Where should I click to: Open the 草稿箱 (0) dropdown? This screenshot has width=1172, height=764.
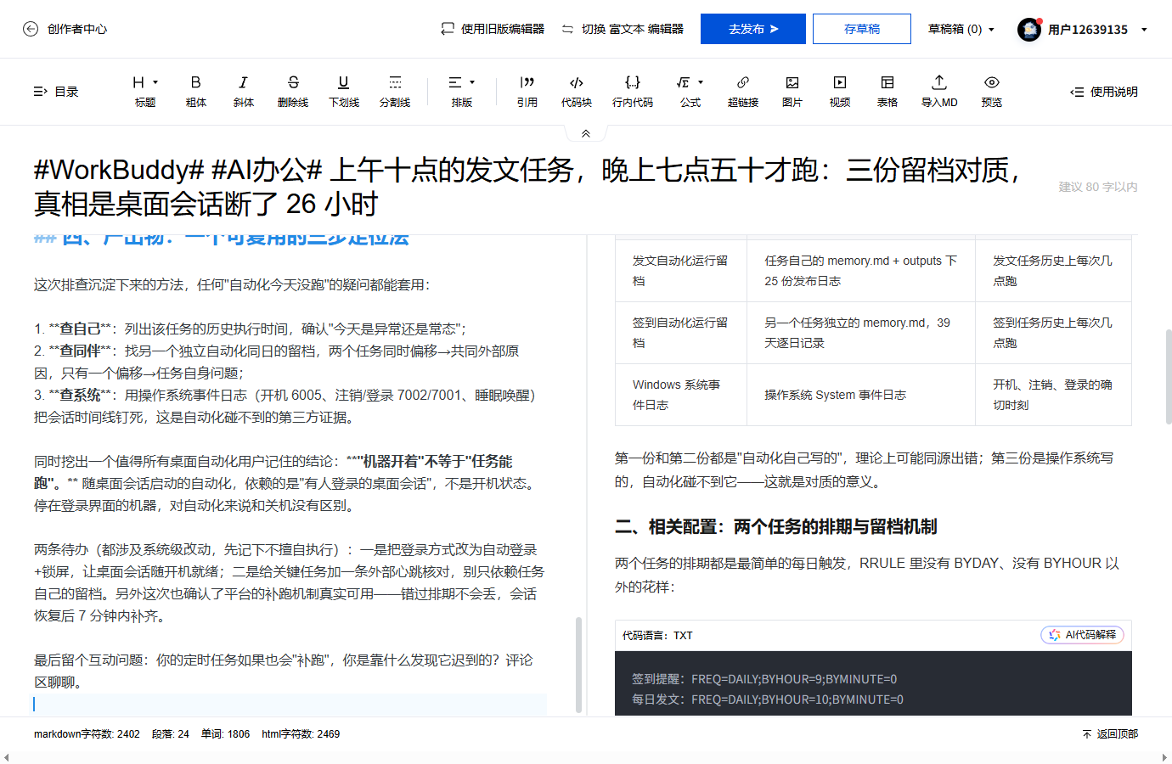coord(961,29)
